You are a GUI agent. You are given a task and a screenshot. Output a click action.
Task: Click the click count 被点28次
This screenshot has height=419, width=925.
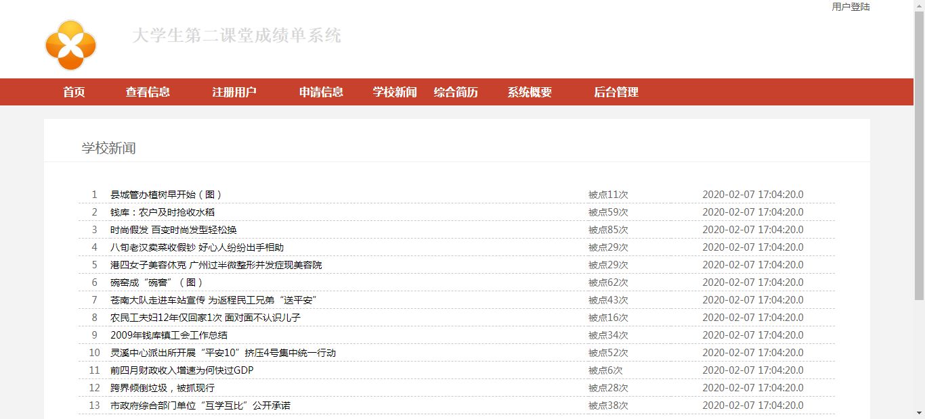(608, 388)
